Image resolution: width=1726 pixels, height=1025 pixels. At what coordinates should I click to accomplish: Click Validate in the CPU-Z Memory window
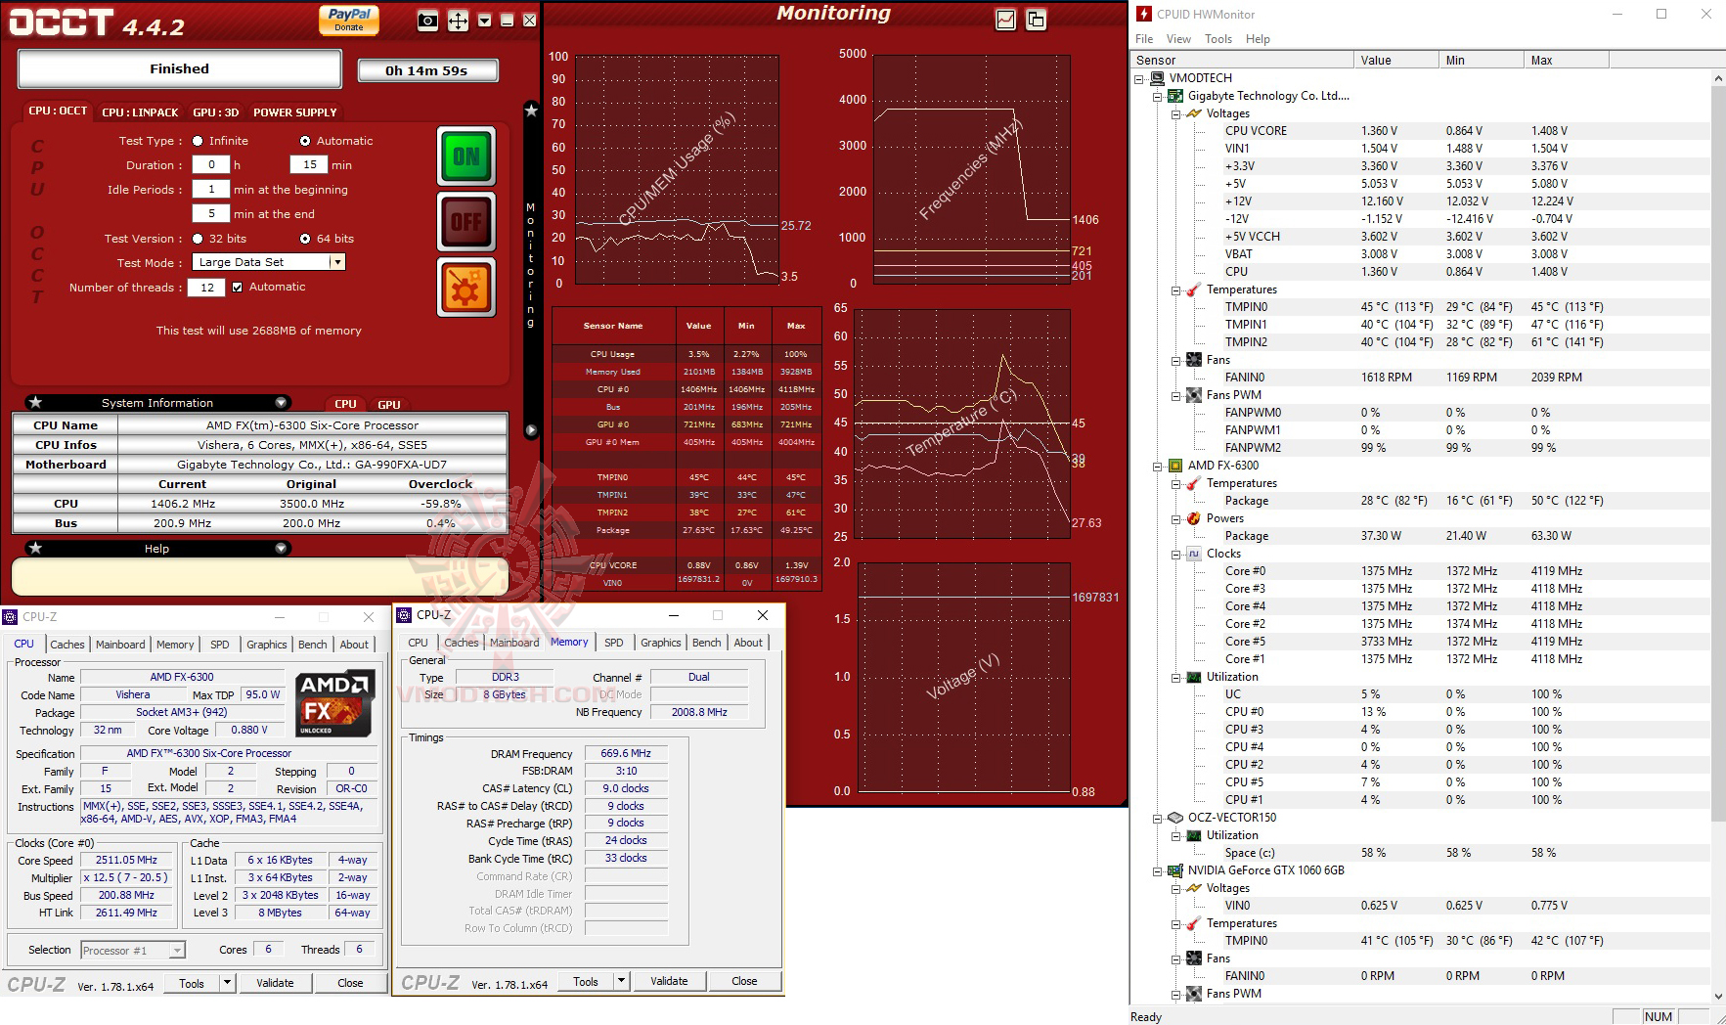pyautogui.click(x=669, y=981)
